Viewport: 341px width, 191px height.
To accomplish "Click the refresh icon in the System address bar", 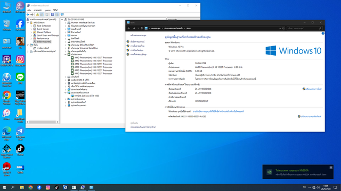I will pos(283,28).
